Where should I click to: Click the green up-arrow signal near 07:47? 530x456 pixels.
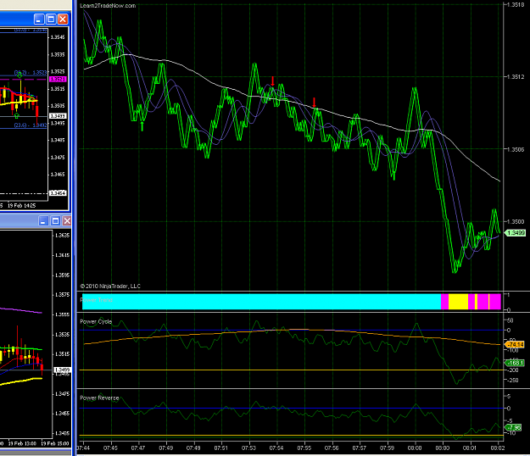[142, 125]
